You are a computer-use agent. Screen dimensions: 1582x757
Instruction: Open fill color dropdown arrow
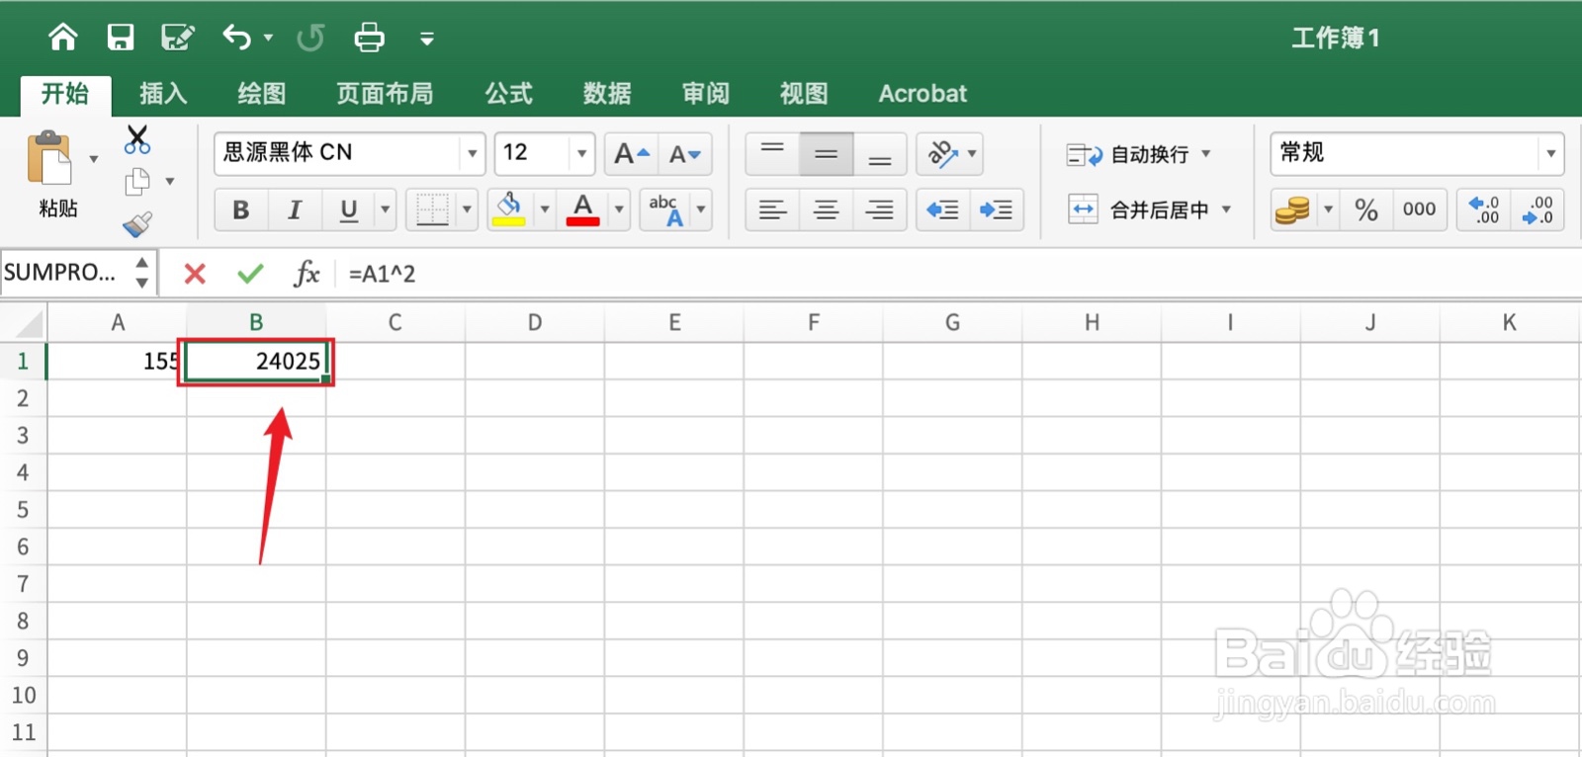pos(544,210)
